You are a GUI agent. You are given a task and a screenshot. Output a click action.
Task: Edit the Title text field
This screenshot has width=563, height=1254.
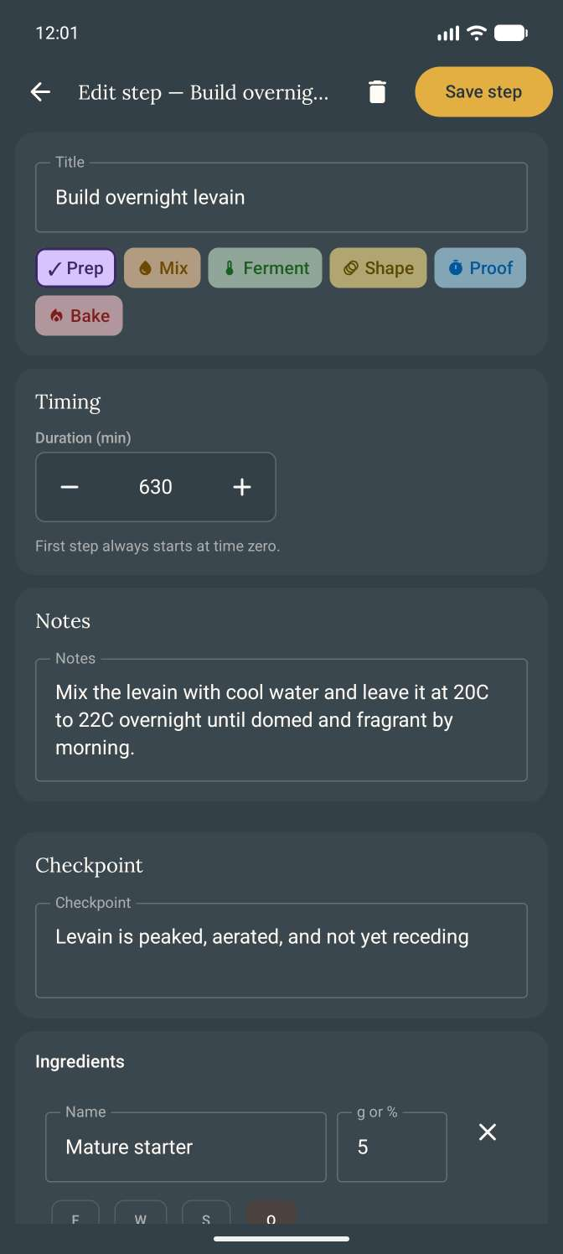[281, 198]
